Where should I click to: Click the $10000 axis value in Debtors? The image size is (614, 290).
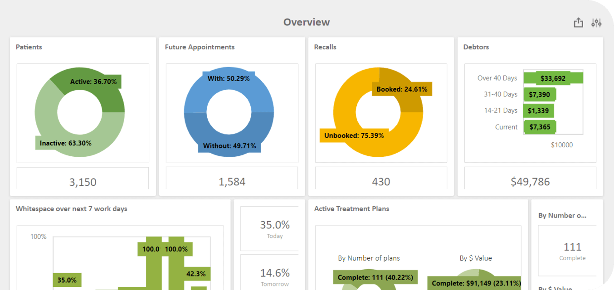[562, 145]
